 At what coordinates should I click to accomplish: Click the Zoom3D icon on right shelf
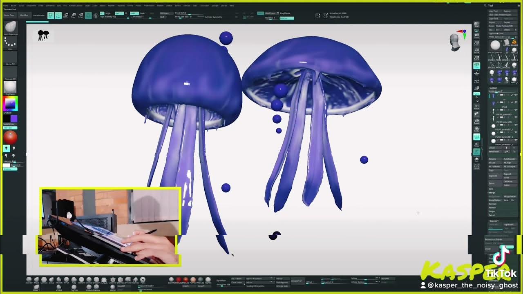click(x=476, y=122)
